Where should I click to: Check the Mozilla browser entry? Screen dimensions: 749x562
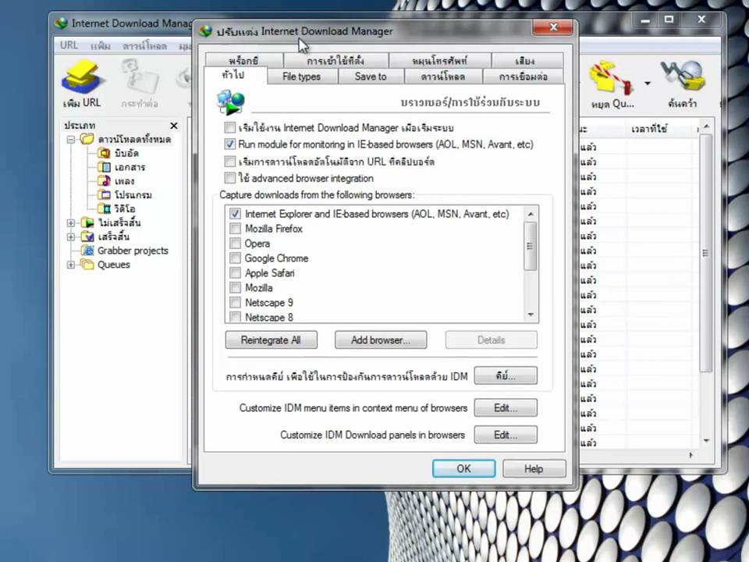point(235,288)
